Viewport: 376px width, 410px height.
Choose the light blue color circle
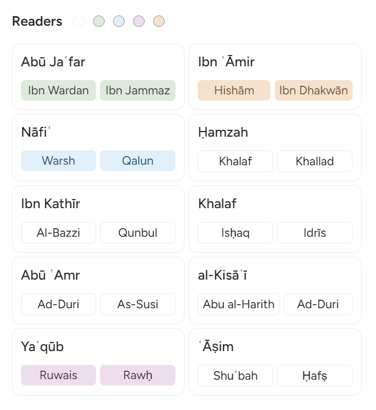(x=119, y=21)
